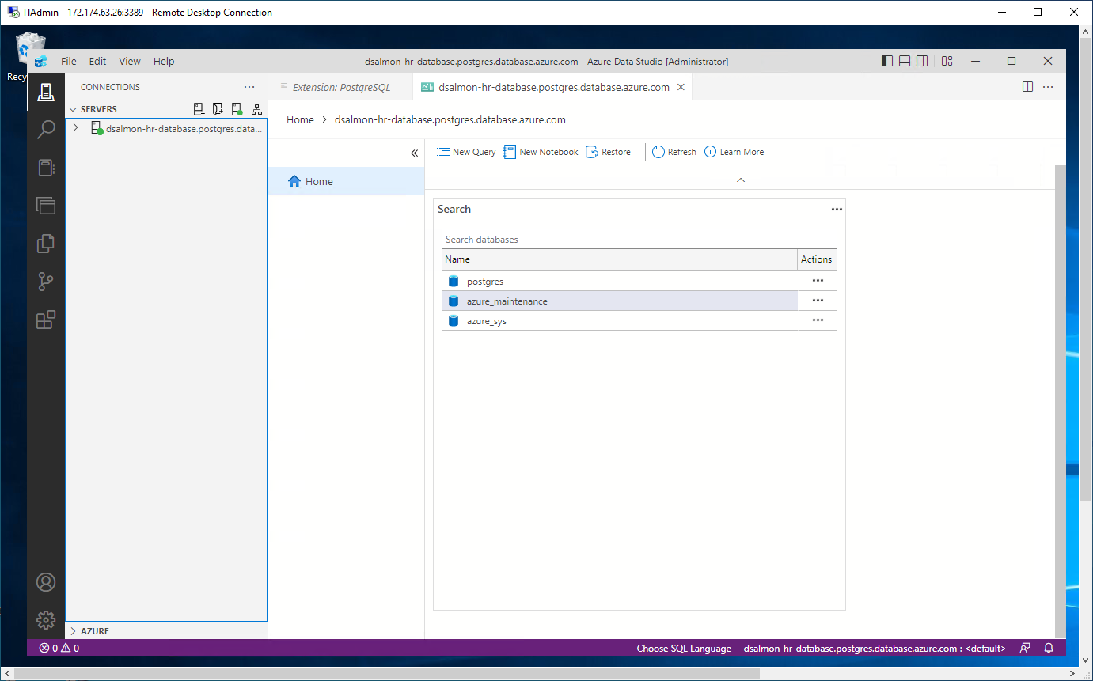Click the Azure Data Studio app logo
1093x681 pixels.
pyautogui.click(x=41, y=61)
